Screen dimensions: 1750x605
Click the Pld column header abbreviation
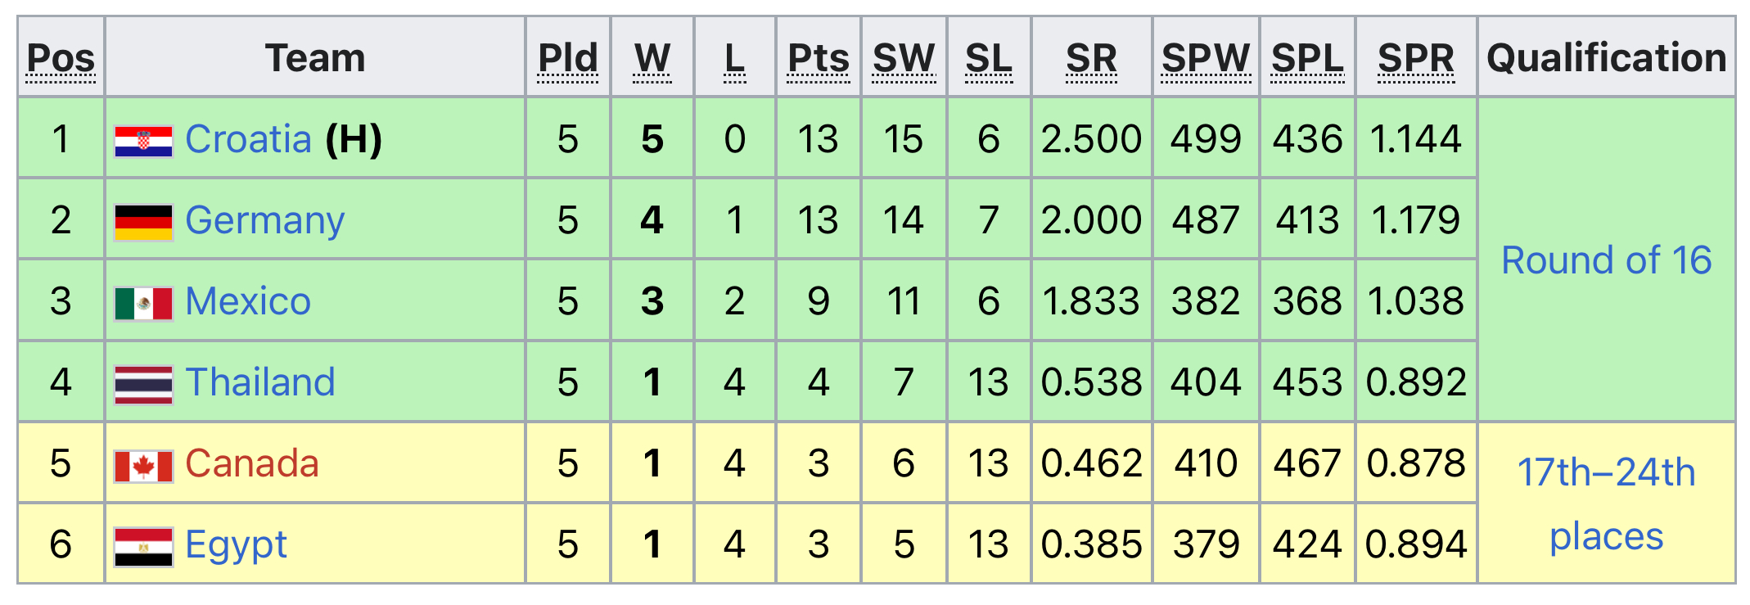point(568,59)
